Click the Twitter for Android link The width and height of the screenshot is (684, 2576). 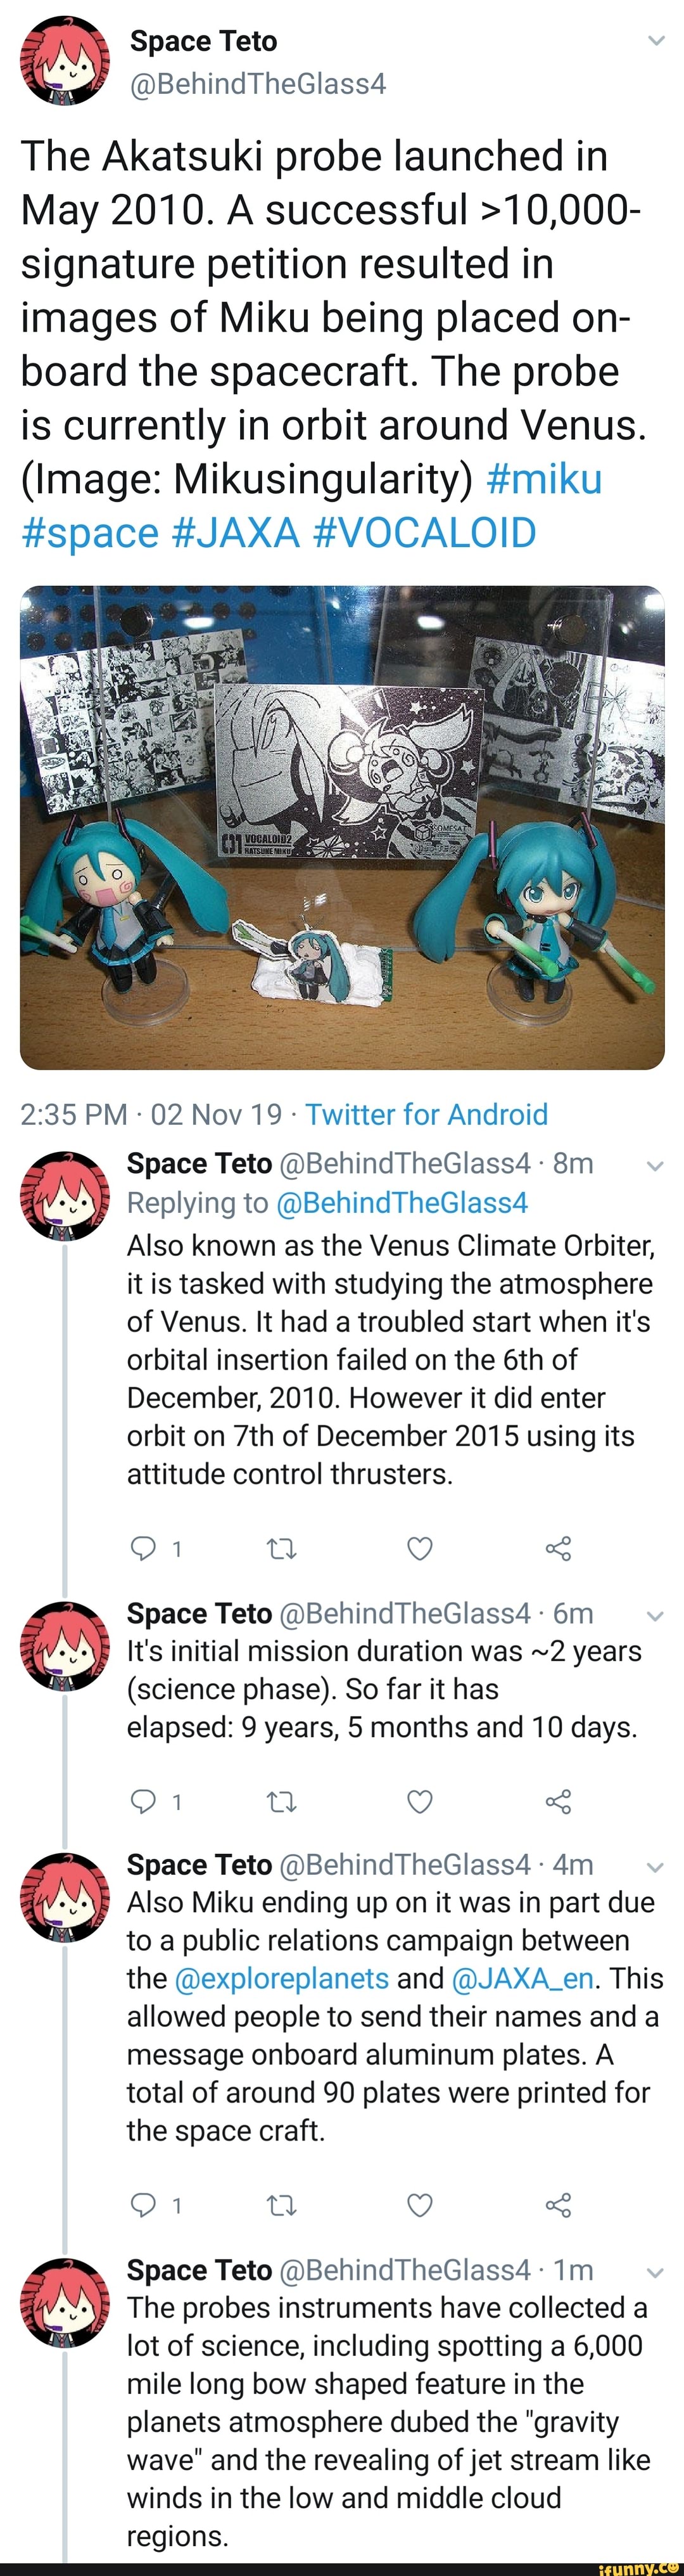coord(426,1114)
